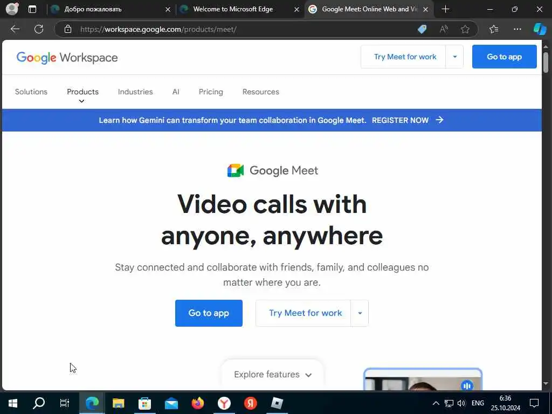Open Edge profile avatar icon
This screenshot has height=414, width=552.
coord(12,9)
